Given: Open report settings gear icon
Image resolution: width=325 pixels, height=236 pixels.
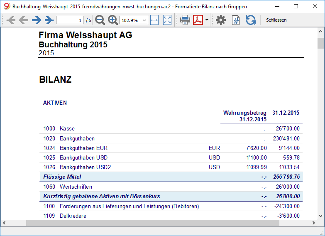Looking at the screenshot, I should 221,20.
